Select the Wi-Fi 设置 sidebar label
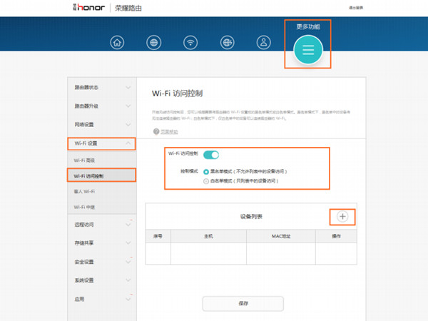Image resolution: width=428 pixels, height=321 pixels. [x=86, y=143]
